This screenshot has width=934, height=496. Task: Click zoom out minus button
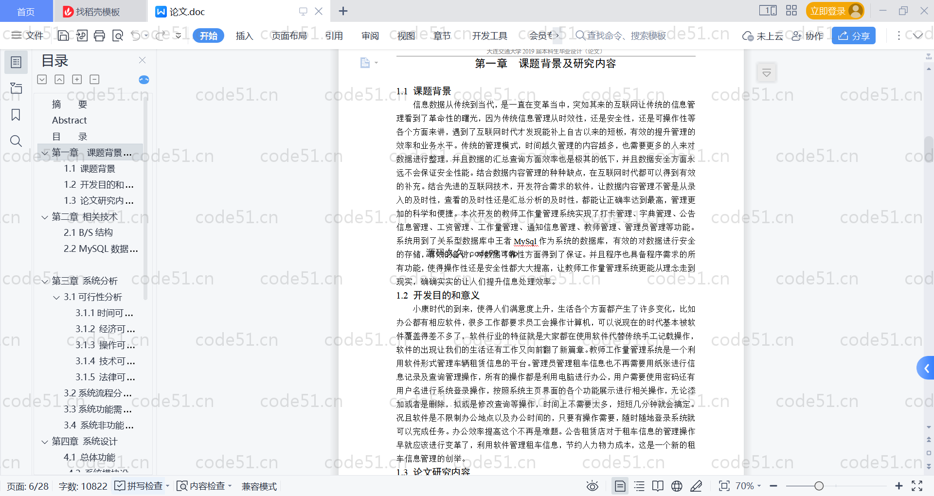pyautogui.click(x=773, y=486)
